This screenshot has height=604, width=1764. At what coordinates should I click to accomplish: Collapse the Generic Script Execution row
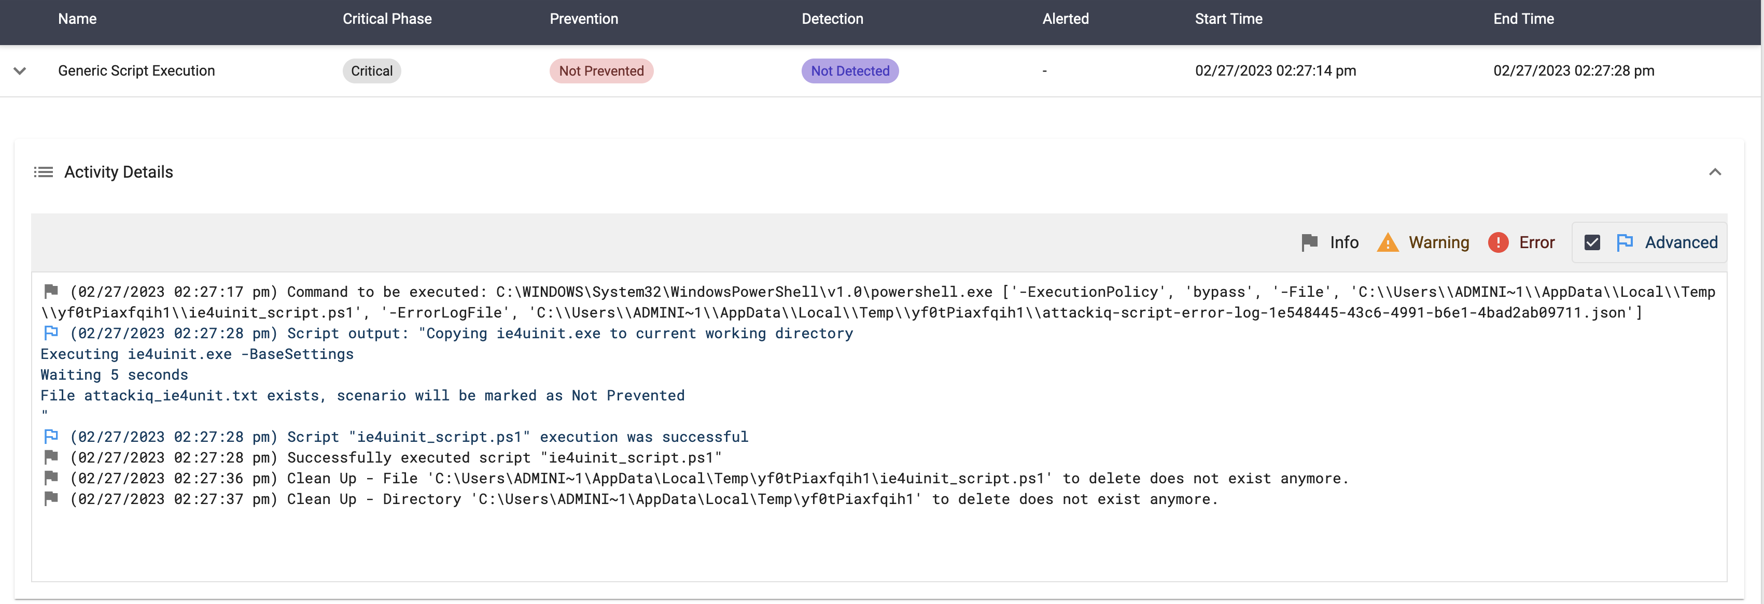[x=20, y=70]
